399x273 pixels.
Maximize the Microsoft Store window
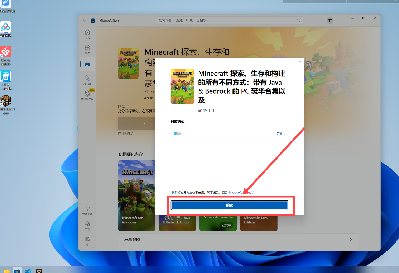click(x=364, y=18)
